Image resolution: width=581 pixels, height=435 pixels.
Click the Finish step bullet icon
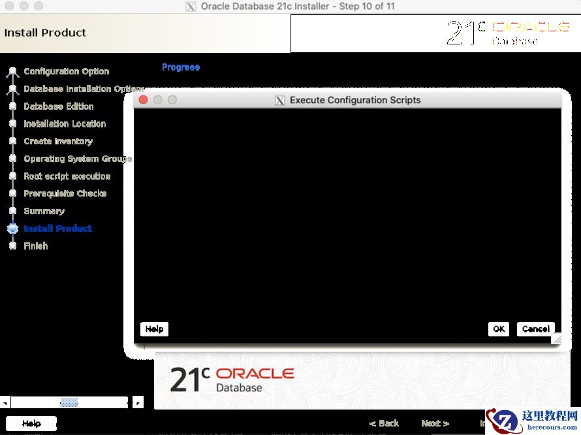point(12,246)
